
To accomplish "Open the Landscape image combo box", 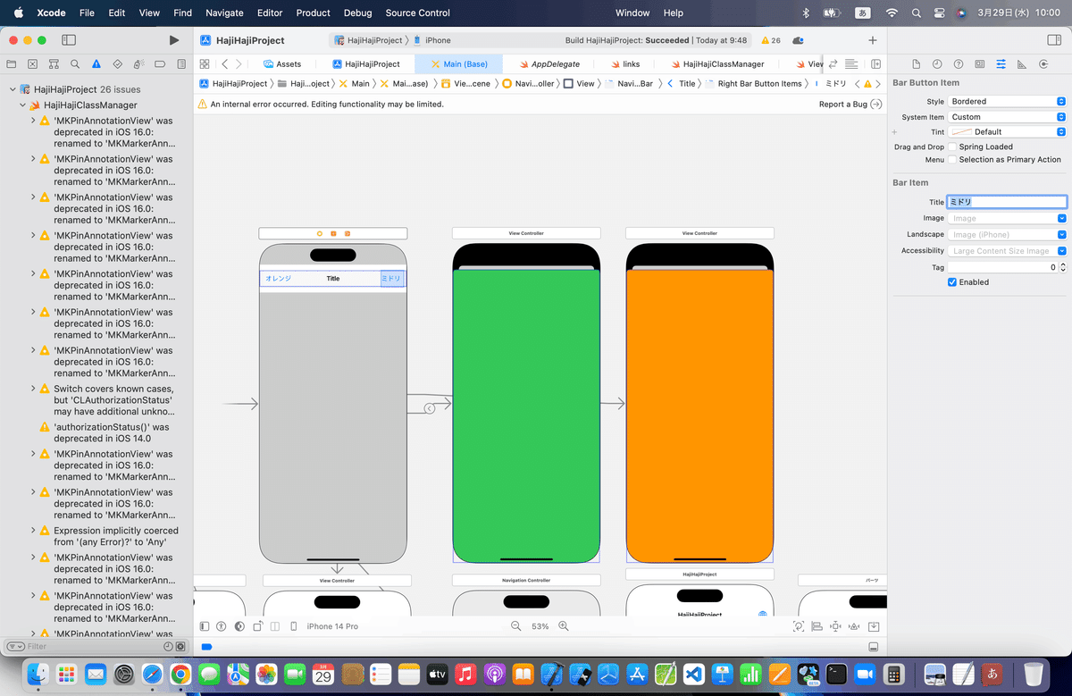I will click(1008, 234).
